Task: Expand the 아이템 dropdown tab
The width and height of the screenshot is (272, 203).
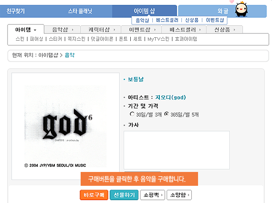Action: click(26, 30)
